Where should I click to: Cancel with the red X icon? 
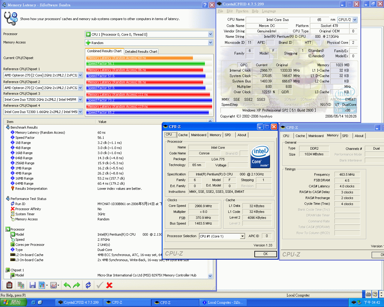(109, 285)
